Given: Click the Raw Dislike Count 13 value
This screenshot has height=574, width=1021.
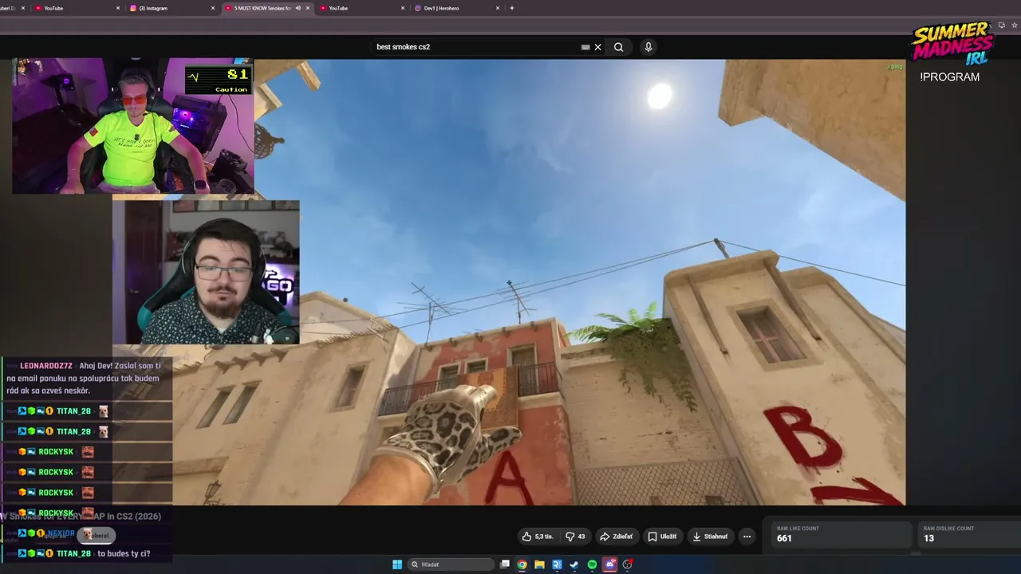Looking at the screenshot, I should pyautogui.click(x=928, y=538).
